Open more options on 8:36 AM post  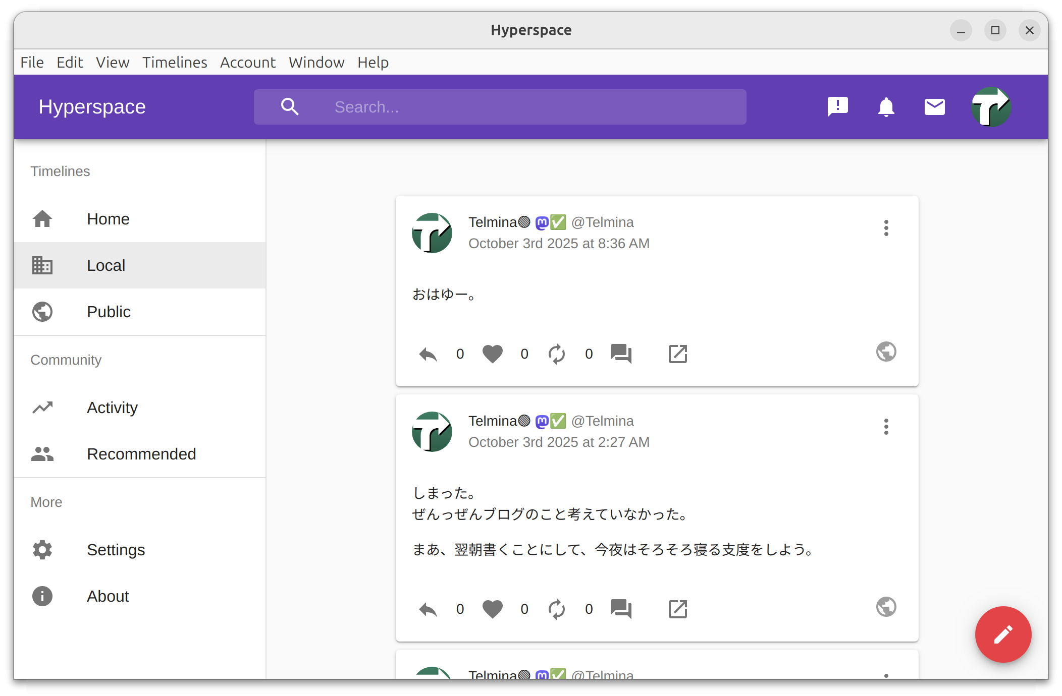pos(886,228)
